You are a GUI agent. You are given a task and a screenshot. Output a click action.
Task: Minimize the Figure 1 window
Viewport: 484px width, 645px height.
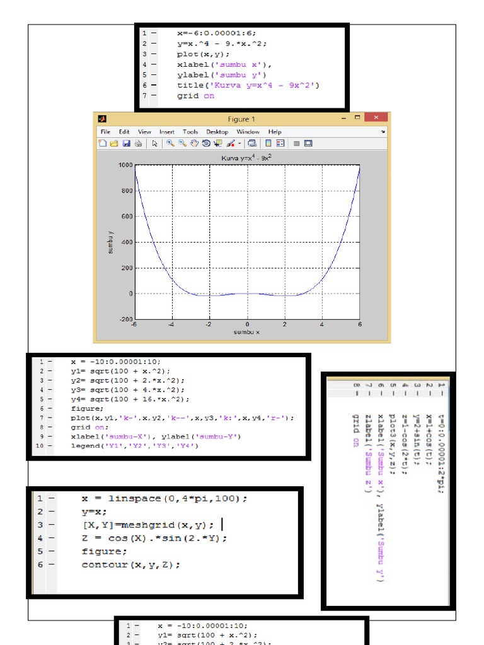pos(343,118)
